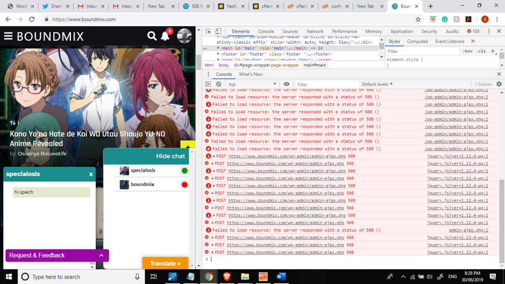Screen dimensions: 505x284
Task: Reload the boundmix page
Action: [32, 19]
